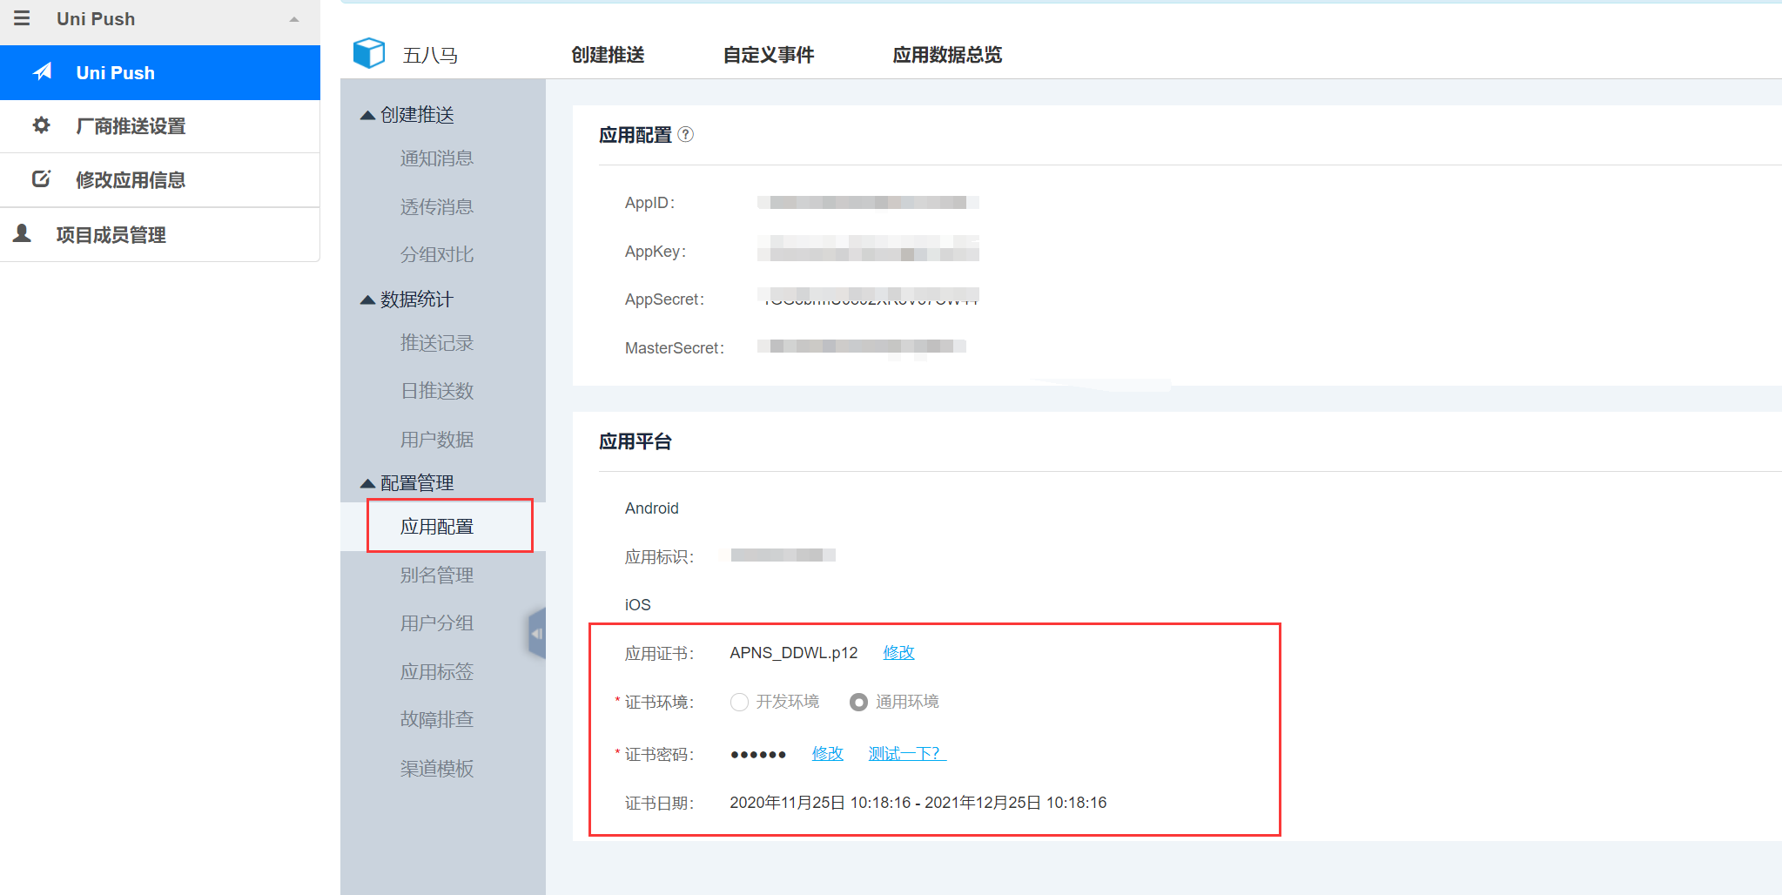
Task: Open 分组对比 in the sidebar
Action: (x=437, y=255)
